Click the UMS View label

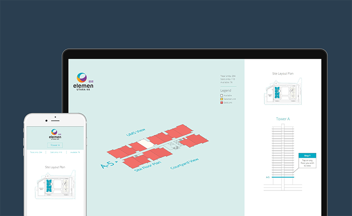(136, 133)
